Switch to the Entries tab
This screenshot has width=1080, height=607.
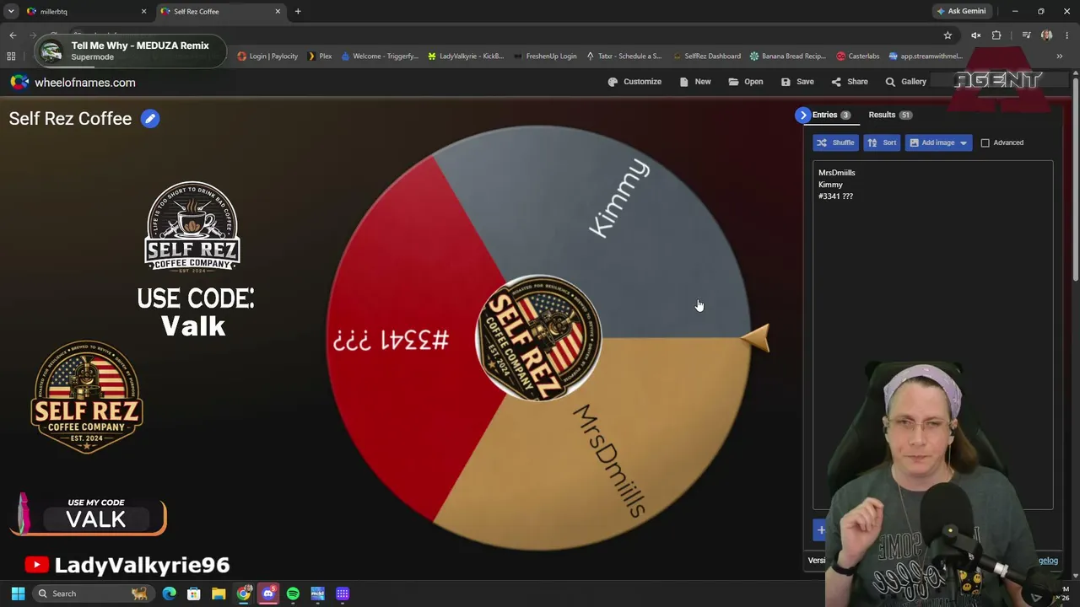(x=831, y=115)
